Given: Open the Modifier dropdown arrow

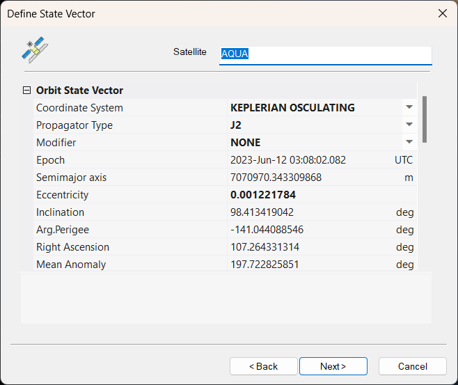Looking at the screenshot, I should 409,142.
